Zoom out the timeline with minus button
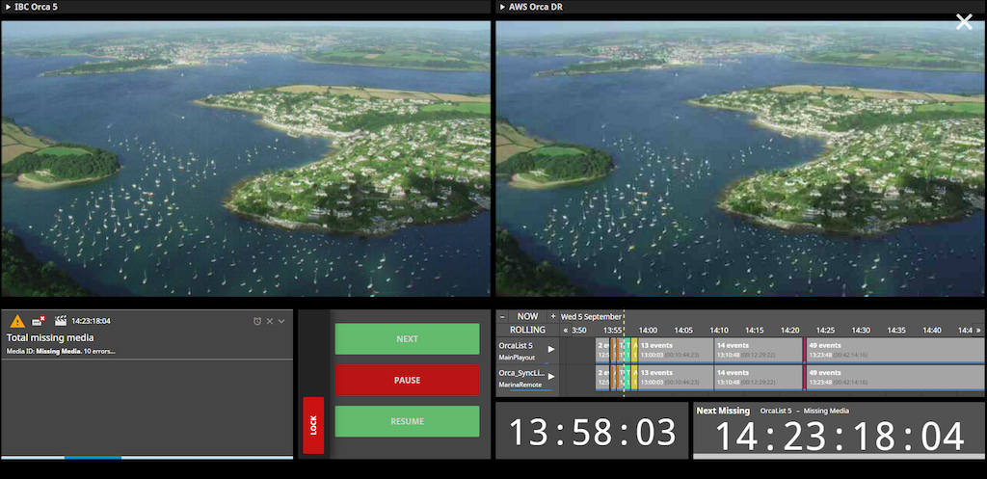The width and height of the screenshot is (987, 479). point(501,317)
